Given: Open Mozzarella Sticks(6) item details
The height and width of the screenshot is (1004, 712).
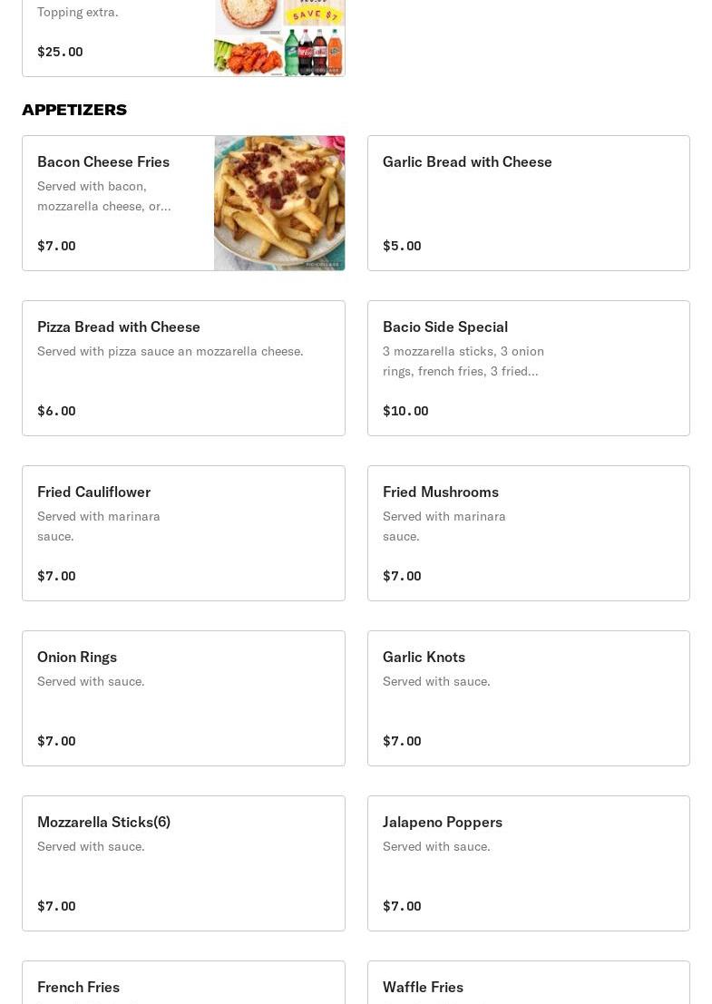Looking at the screenshot, I should [x=184, y=863].
